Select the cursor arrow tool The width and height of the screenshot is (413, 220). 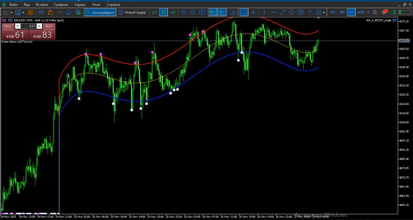pos(244,12)
